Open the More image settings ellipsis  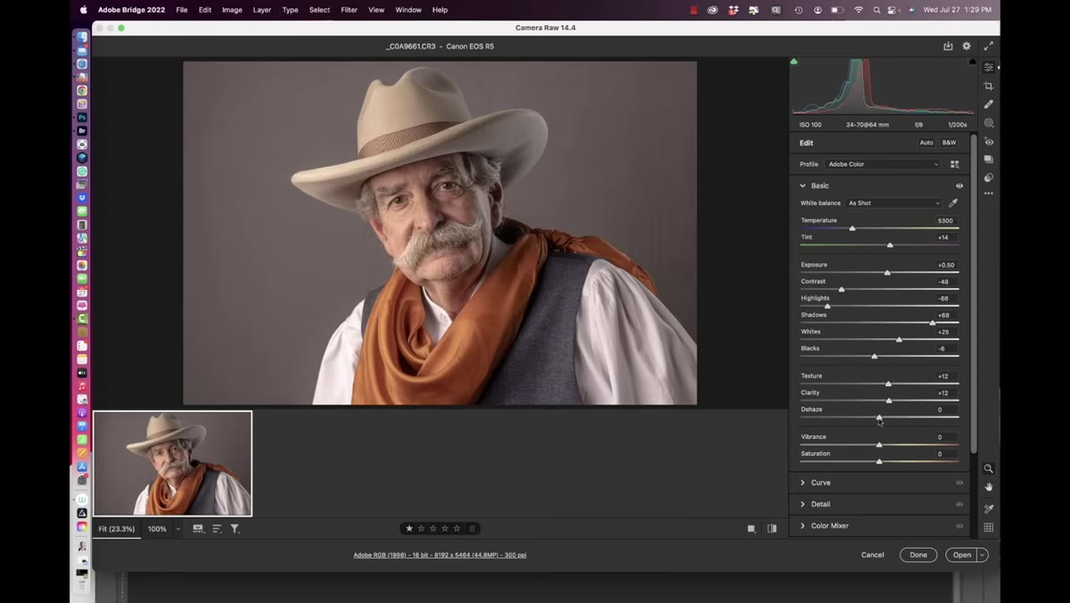pyautogui.click(x=989, y=194)
